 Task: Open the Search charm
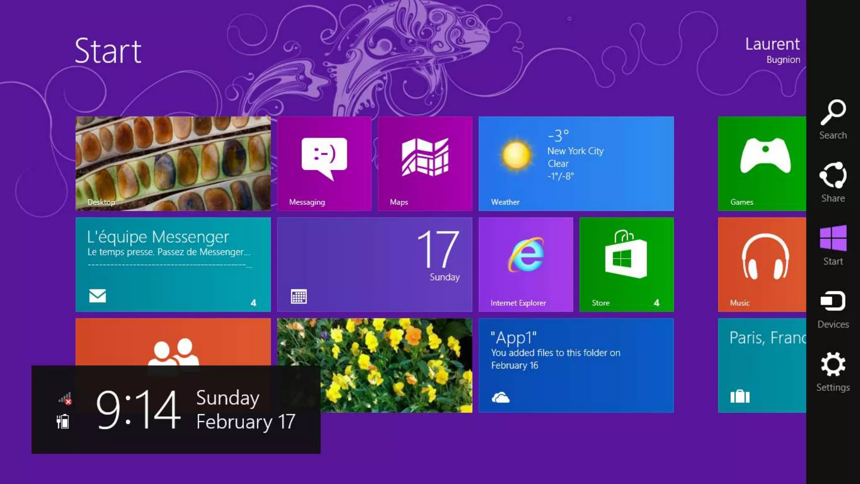click(x=833, y=119)
